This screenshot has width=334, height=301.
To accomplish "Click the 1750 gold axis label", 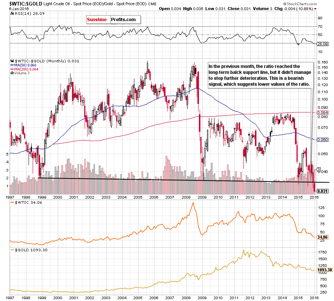I will click(x=322, y=252).
